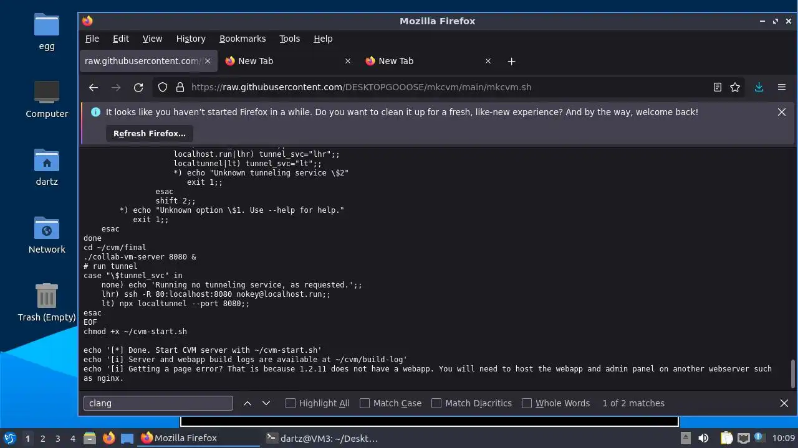Open the View menu
This screenshot has width=798, height=448.
[152, 39]
